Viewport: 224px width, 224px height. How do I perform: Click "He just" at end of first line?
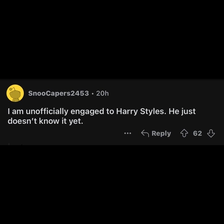coord(182,112)
